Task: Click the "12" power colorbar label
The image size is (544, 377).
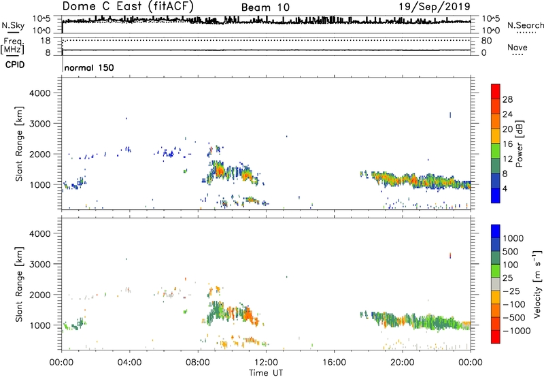Action: click(x=507, y=159)
